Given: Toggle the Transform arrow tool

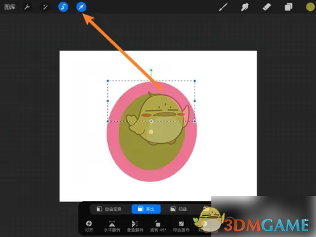Looking at the screenshot, I should tap(81, 7).
